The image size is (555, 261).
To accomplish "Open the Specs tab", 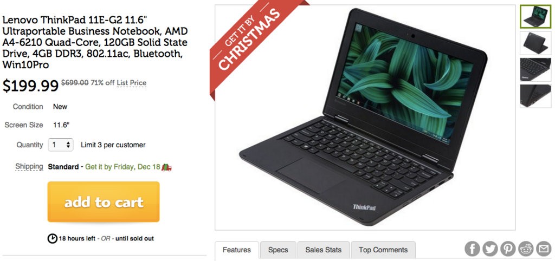I will (x=278, y=250).
